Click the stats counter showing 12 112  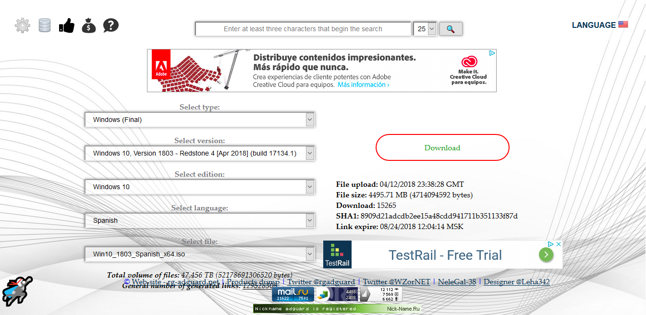coord(381,294)
